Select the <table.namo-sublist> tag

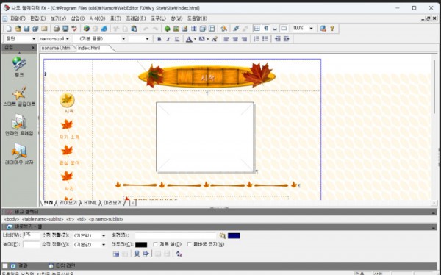click(x=43, y=219)
